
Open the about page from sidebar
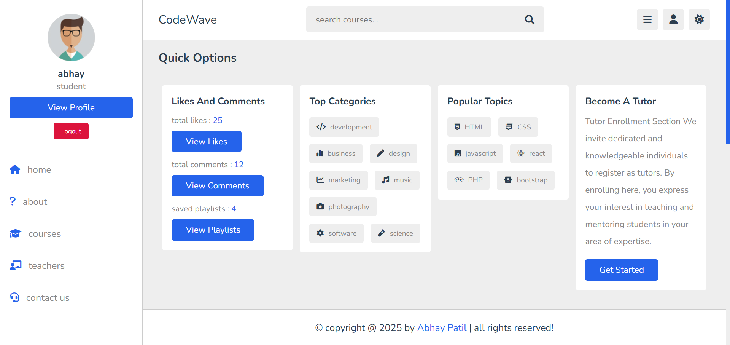35,202
